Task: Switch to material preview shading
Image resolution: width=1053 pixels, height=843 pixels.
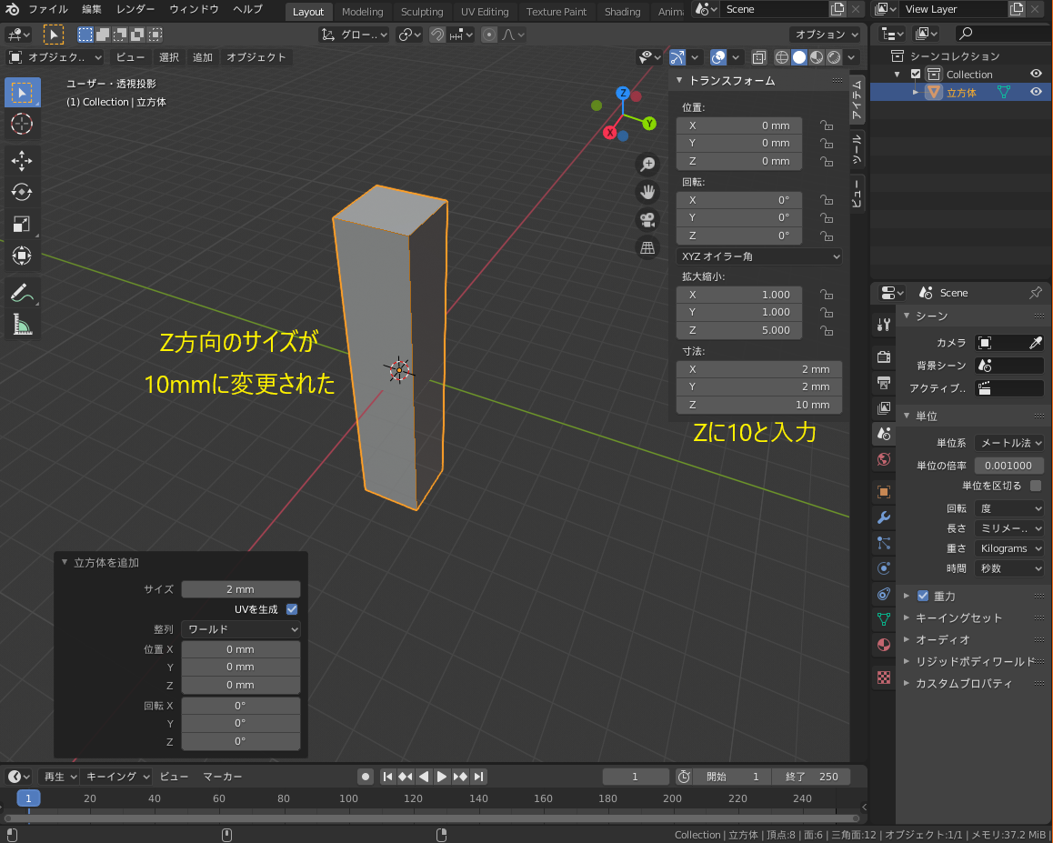Action: tap(817, 58)
